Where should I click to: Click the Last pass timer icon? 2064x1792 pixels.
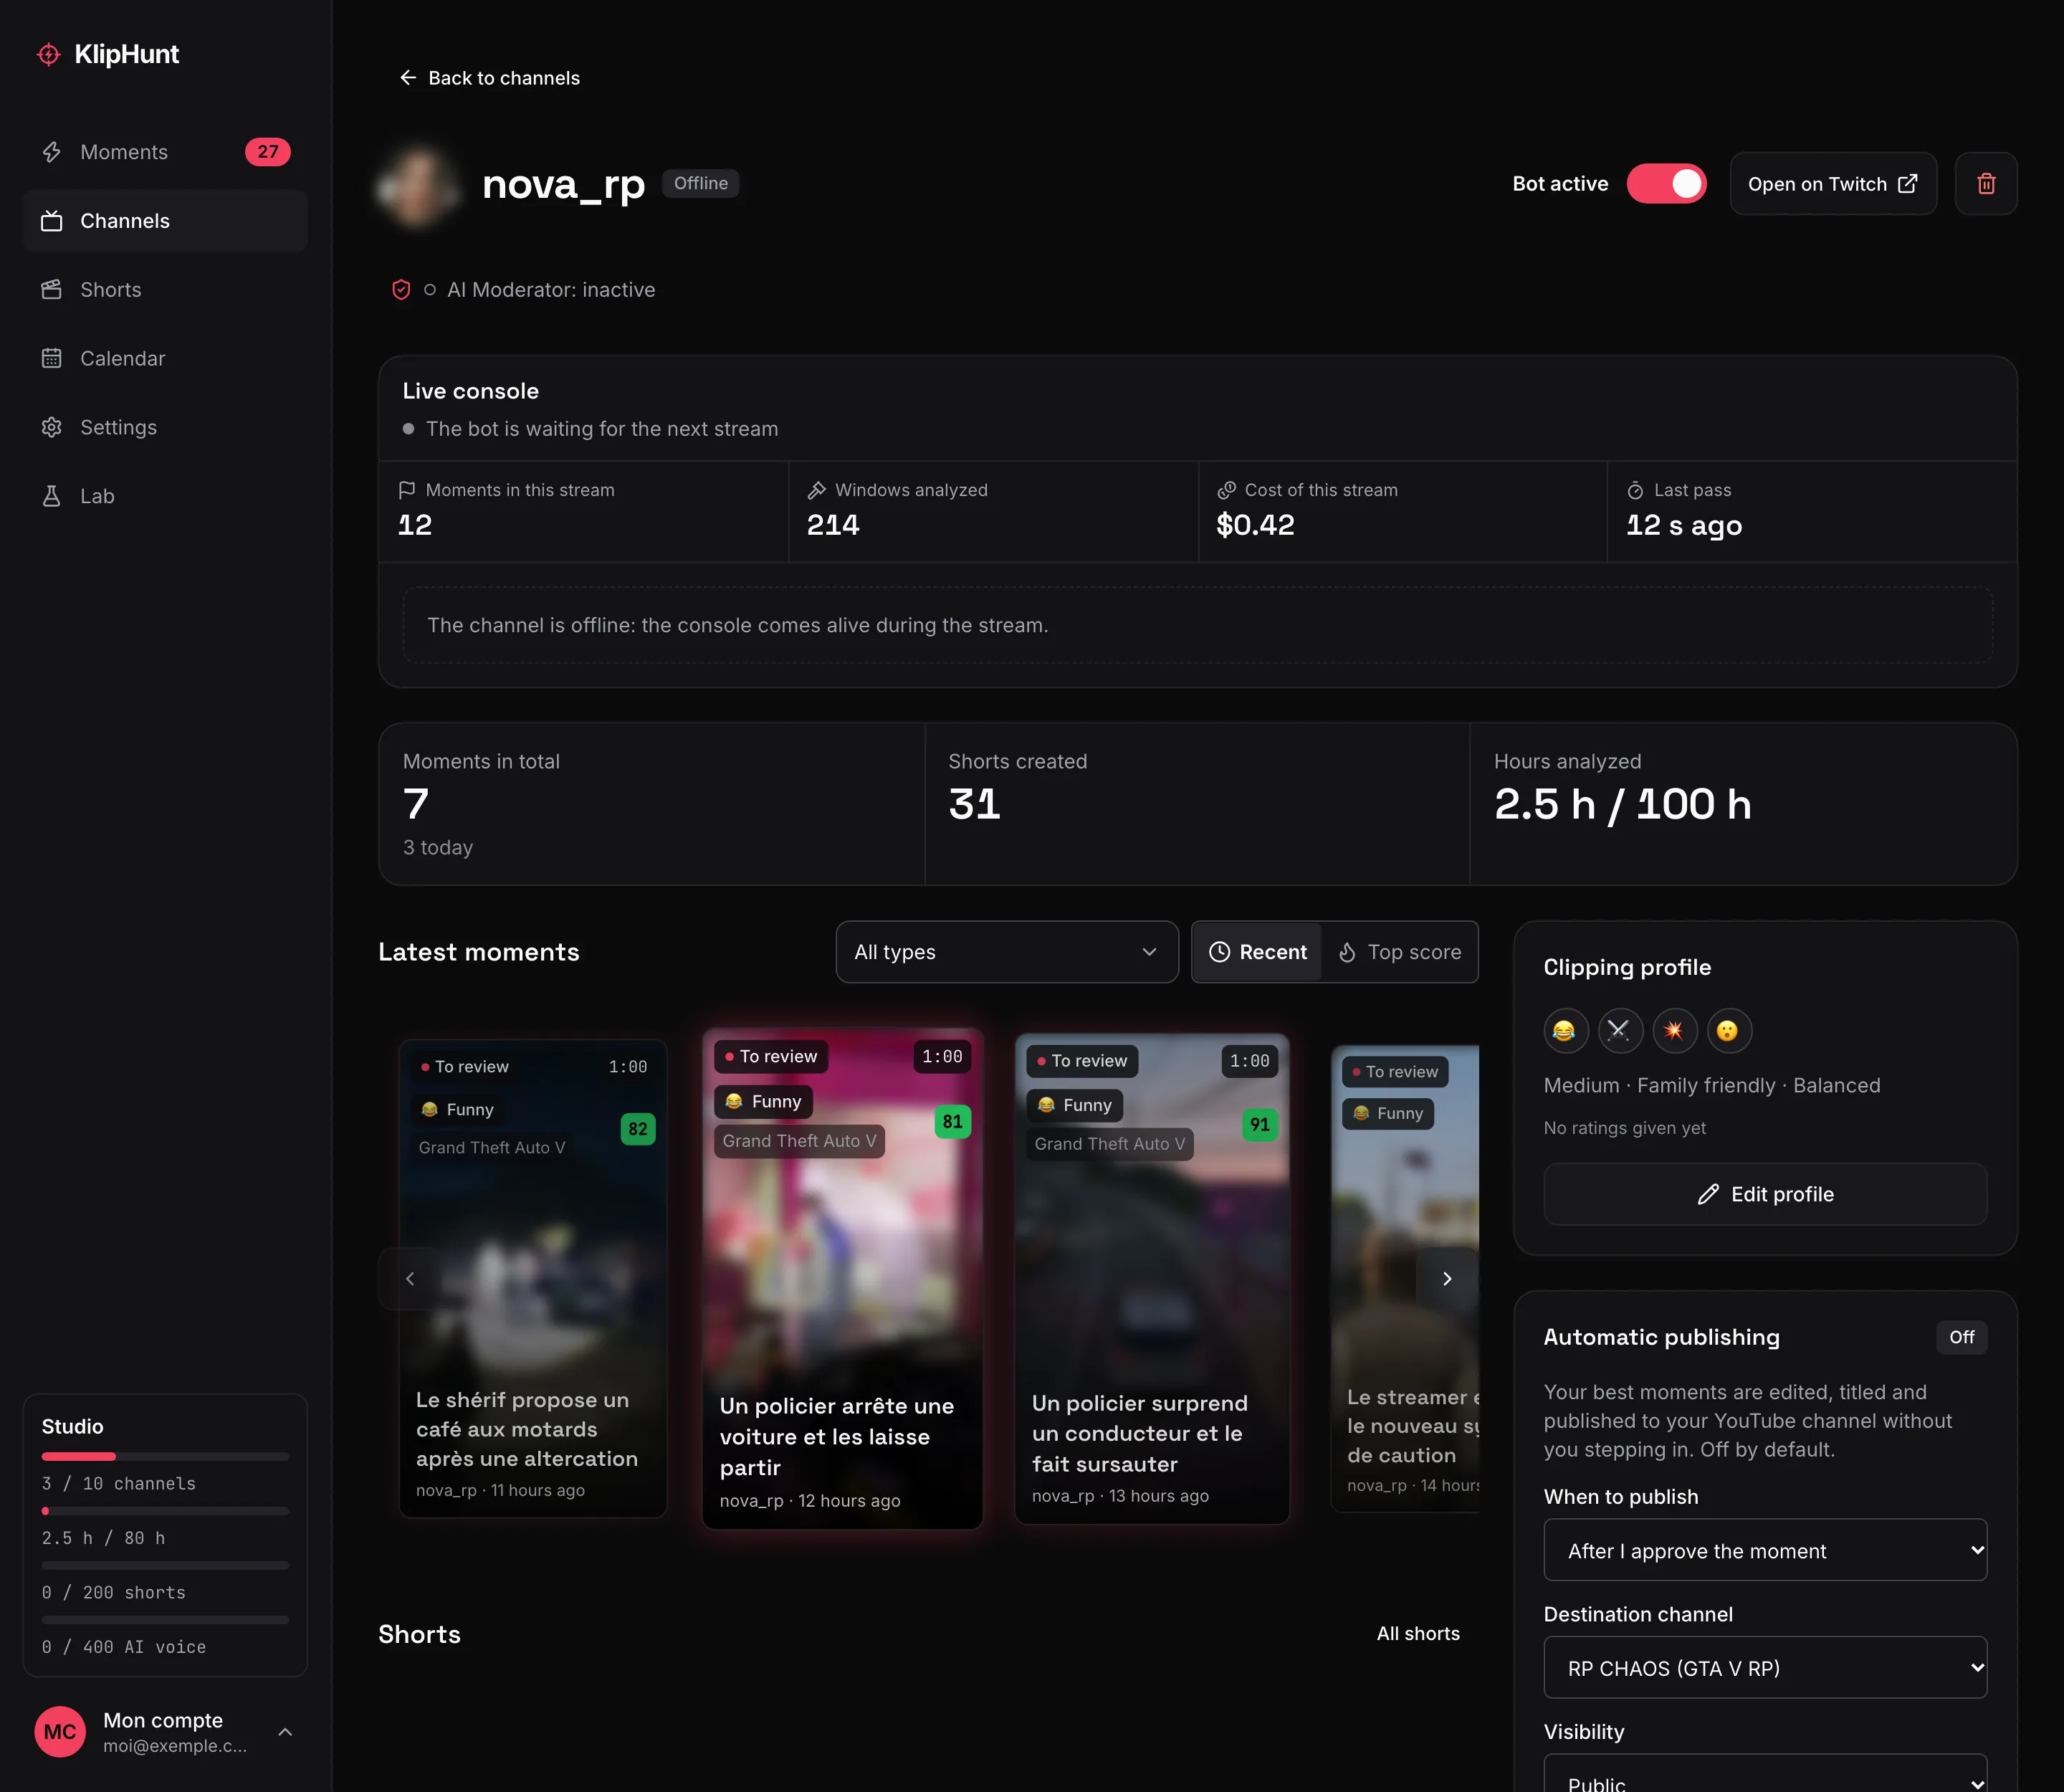1635,490
